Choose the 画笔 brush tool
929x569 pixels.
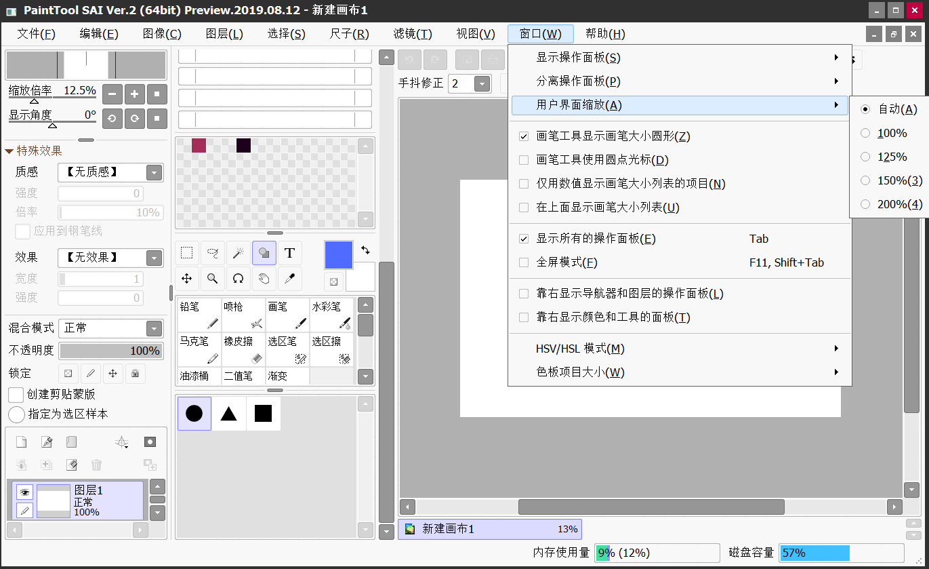pos(287,315)
